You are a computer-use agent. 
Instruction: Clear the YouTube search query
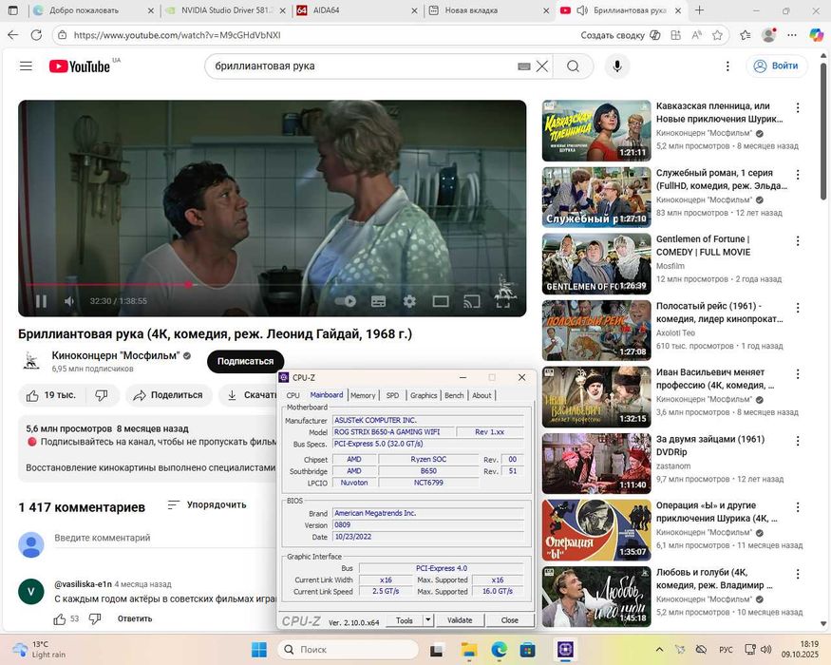[x=541, y=66]
